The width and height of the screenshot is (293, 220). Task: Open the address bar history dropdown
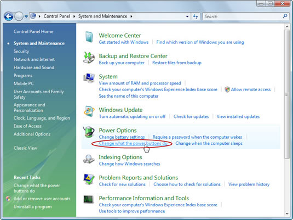[187, 16]
